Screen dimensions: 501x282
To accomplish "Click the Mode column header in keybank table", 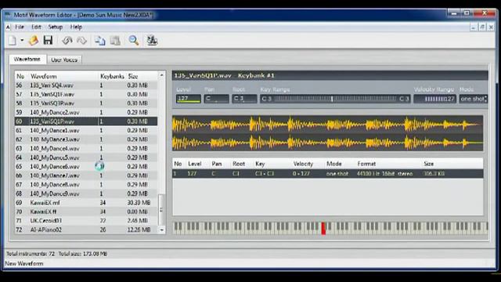I will [334, 164].
